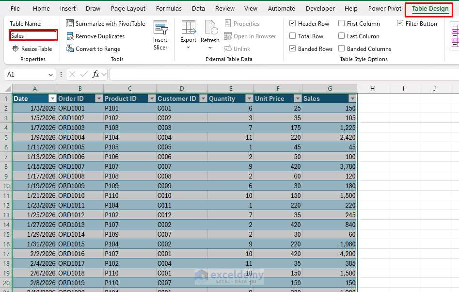
Task: Select customer cell C009
Action: click(182, 186)
